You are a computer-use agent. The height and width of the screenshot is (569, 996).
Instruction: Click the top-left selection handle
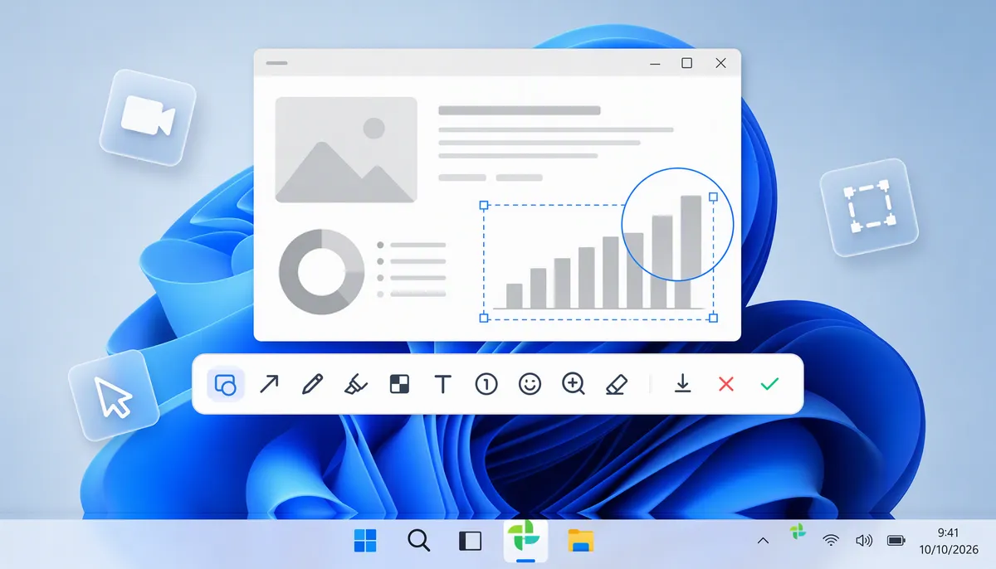(484, 205)
